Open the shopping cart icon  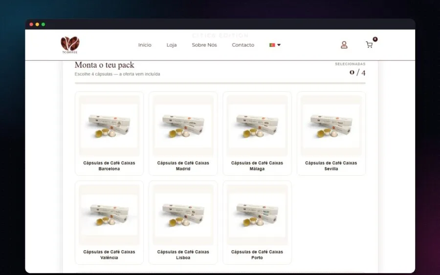click(369, 45)
